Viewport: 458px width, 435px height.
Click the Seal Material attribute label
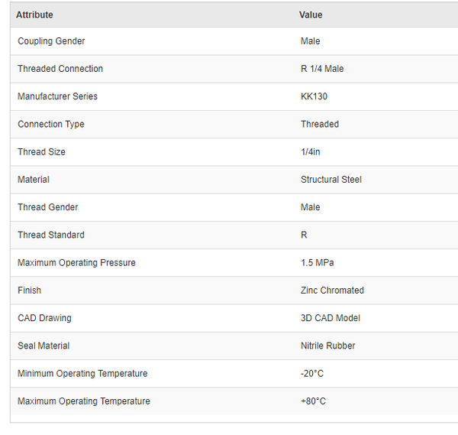click(44, 346)
